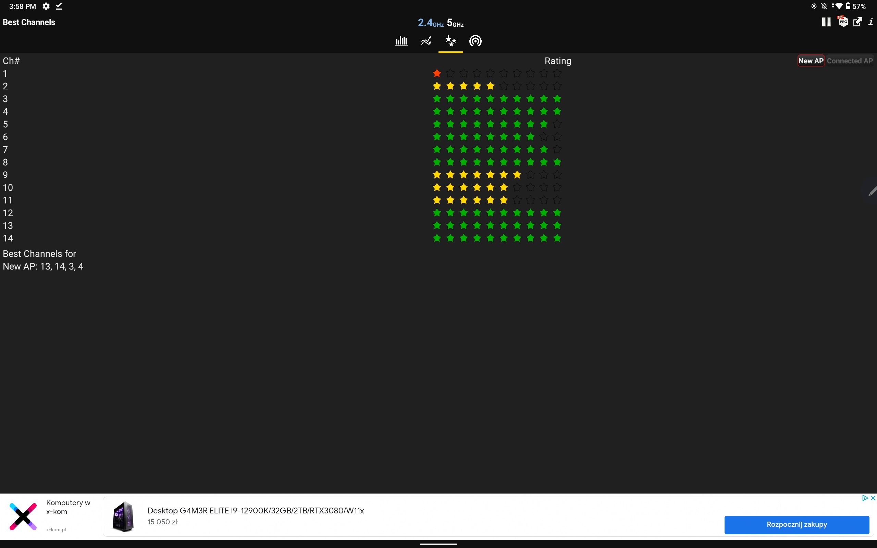Switch to the 2.4GHz band
This screenshot has height=548, width=877.
430,23
